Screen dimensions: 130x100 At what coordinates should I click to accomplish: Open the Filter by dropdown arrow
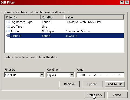click(42, 75)
